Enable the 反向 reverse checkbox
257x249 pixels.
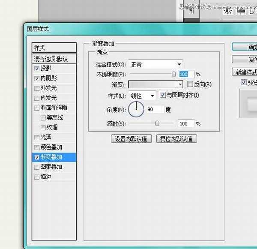click(x=190, y=84)
